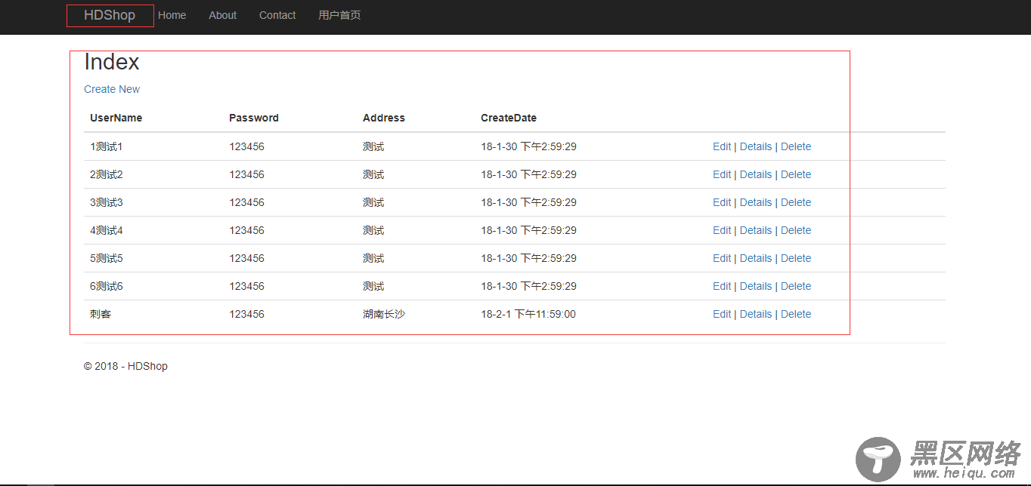Select the username cell 4测试4
1031x486 pixels.
click(106, 230)
